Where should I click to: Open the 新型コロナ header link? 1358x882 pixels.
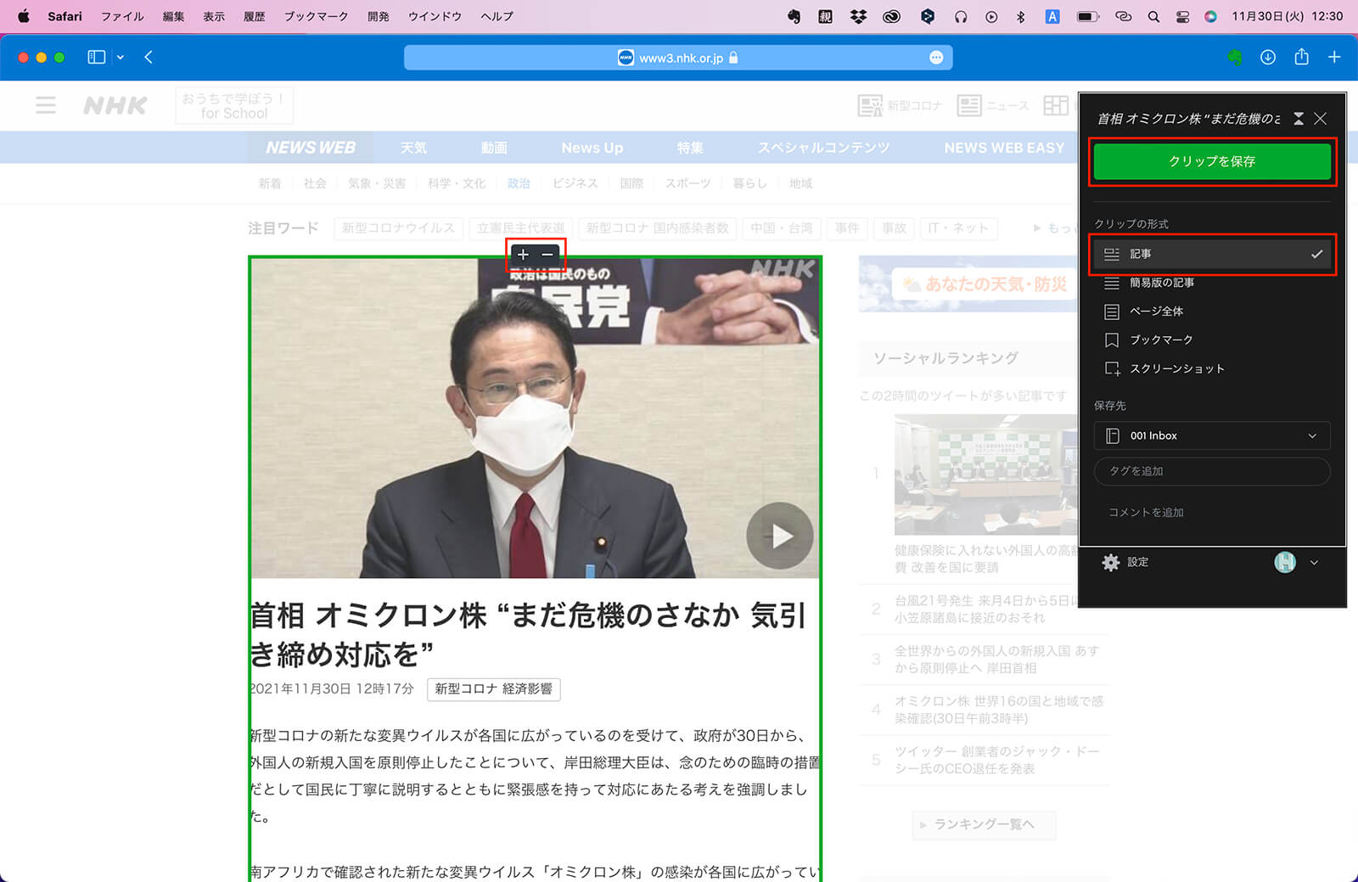[900, 105]
